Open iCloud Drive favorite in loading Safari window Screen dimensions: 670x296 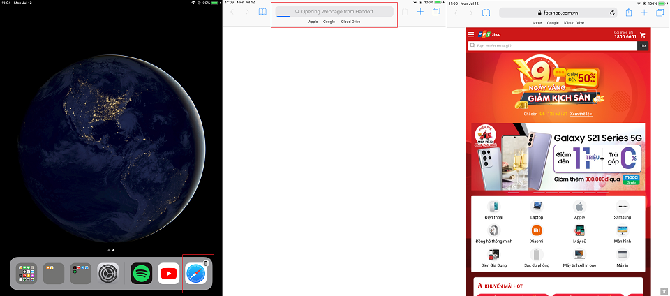point(350,22)
